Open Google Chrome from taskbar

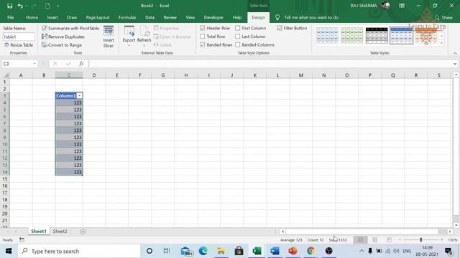310,251
